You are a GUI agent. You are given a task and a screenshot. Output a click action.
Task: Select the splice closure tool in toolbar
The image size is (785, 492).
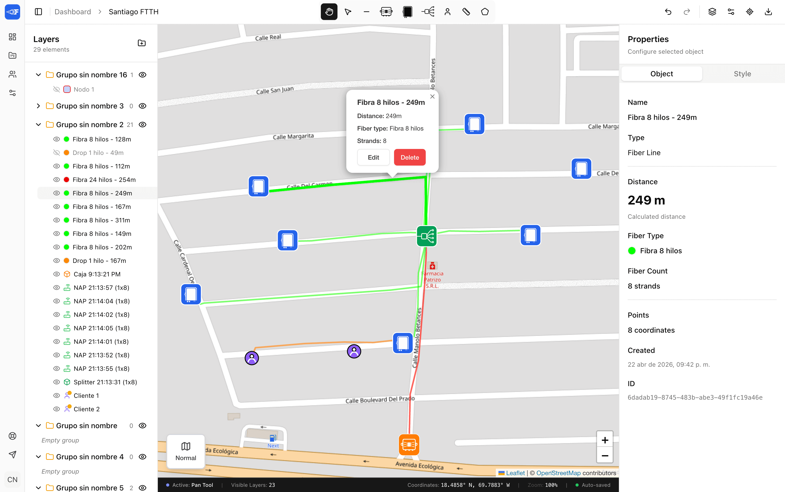click(x=386, y=12)
